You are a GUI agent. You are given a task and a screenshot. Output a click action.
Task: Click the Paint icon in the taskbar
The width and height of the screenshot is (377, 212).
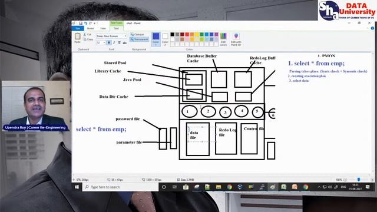tap(272, 187)
